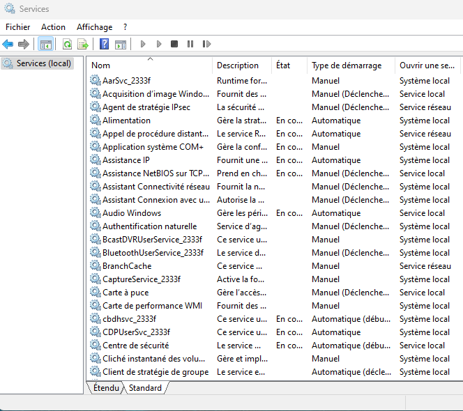
Task: Select Carte de performance WMI service
Action: (x=152, y=306)
